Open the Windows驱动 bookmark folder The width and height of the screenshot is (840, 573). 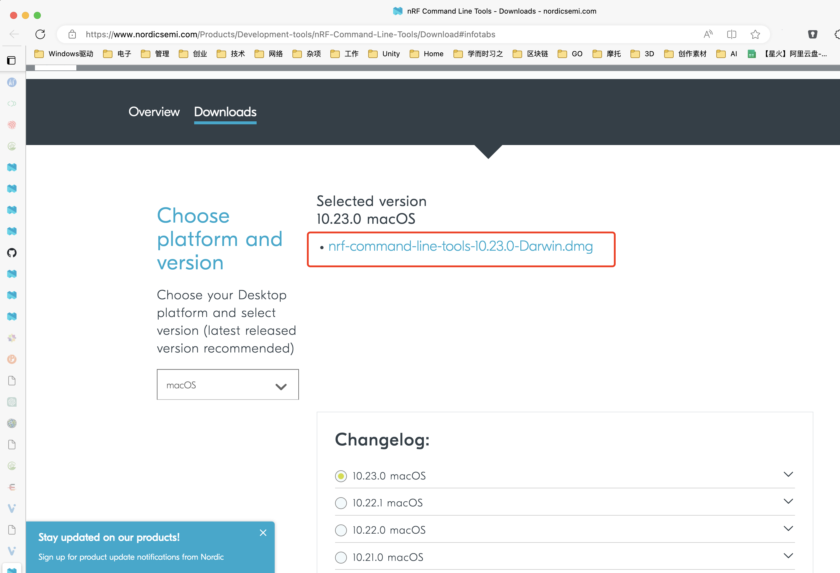pyautogui.click(x=64, y=54)
